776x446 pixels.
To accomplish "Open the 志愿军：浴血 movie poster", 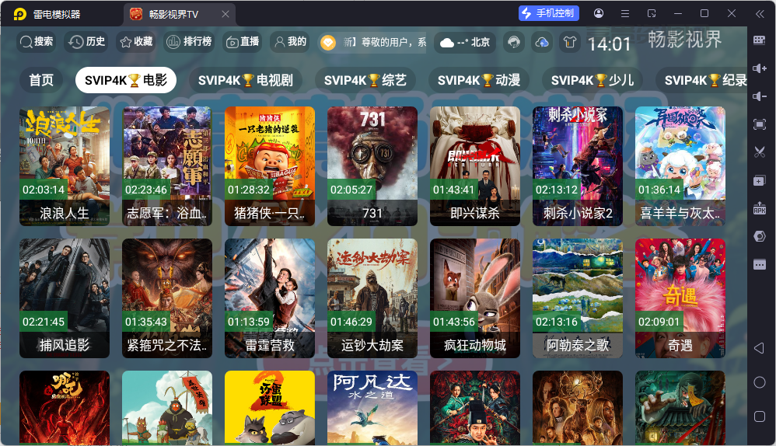I will click(167, 166).
